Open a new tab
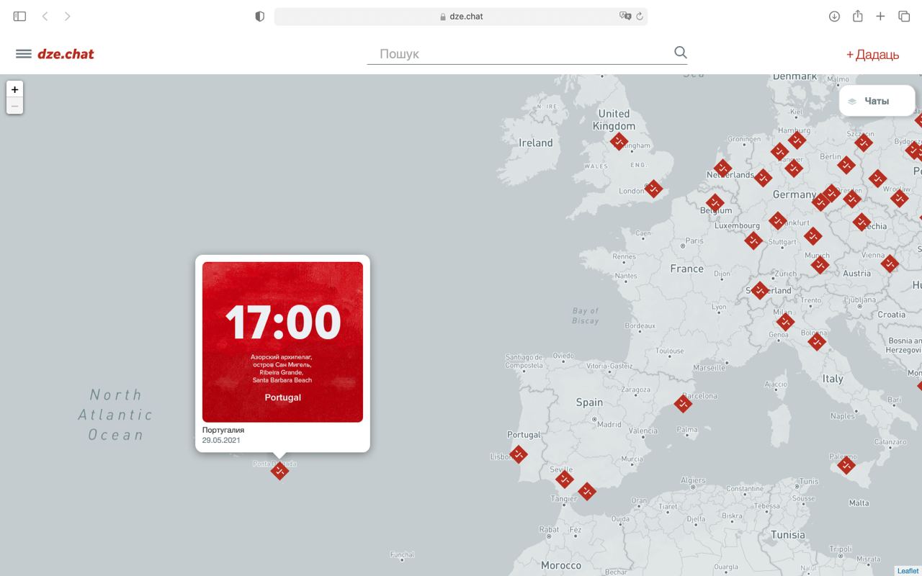 click(880, 16)
